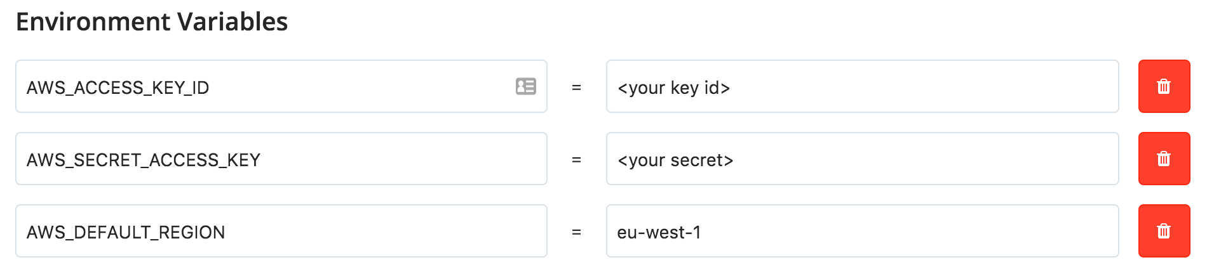Click the equals sign beside AWS_ACCESS_KEY_ID
Viewport: 1207px width, 274px height.
tap(576, 88)
